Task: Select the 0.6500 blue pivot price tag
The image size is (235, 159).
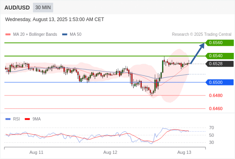Action: point(219,82)
